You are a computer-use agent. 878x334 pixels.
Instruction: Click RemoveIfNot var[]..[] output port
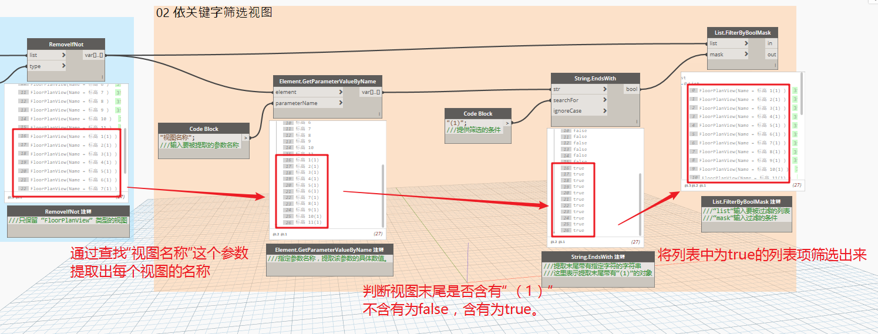pyautogui.click(x=94, y=55)
